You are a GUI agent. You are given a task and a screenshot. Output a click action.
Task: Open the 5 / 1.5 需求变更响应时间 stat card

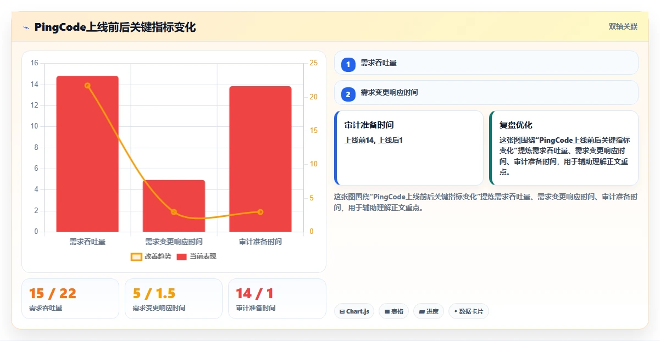(x=174, y=299)
